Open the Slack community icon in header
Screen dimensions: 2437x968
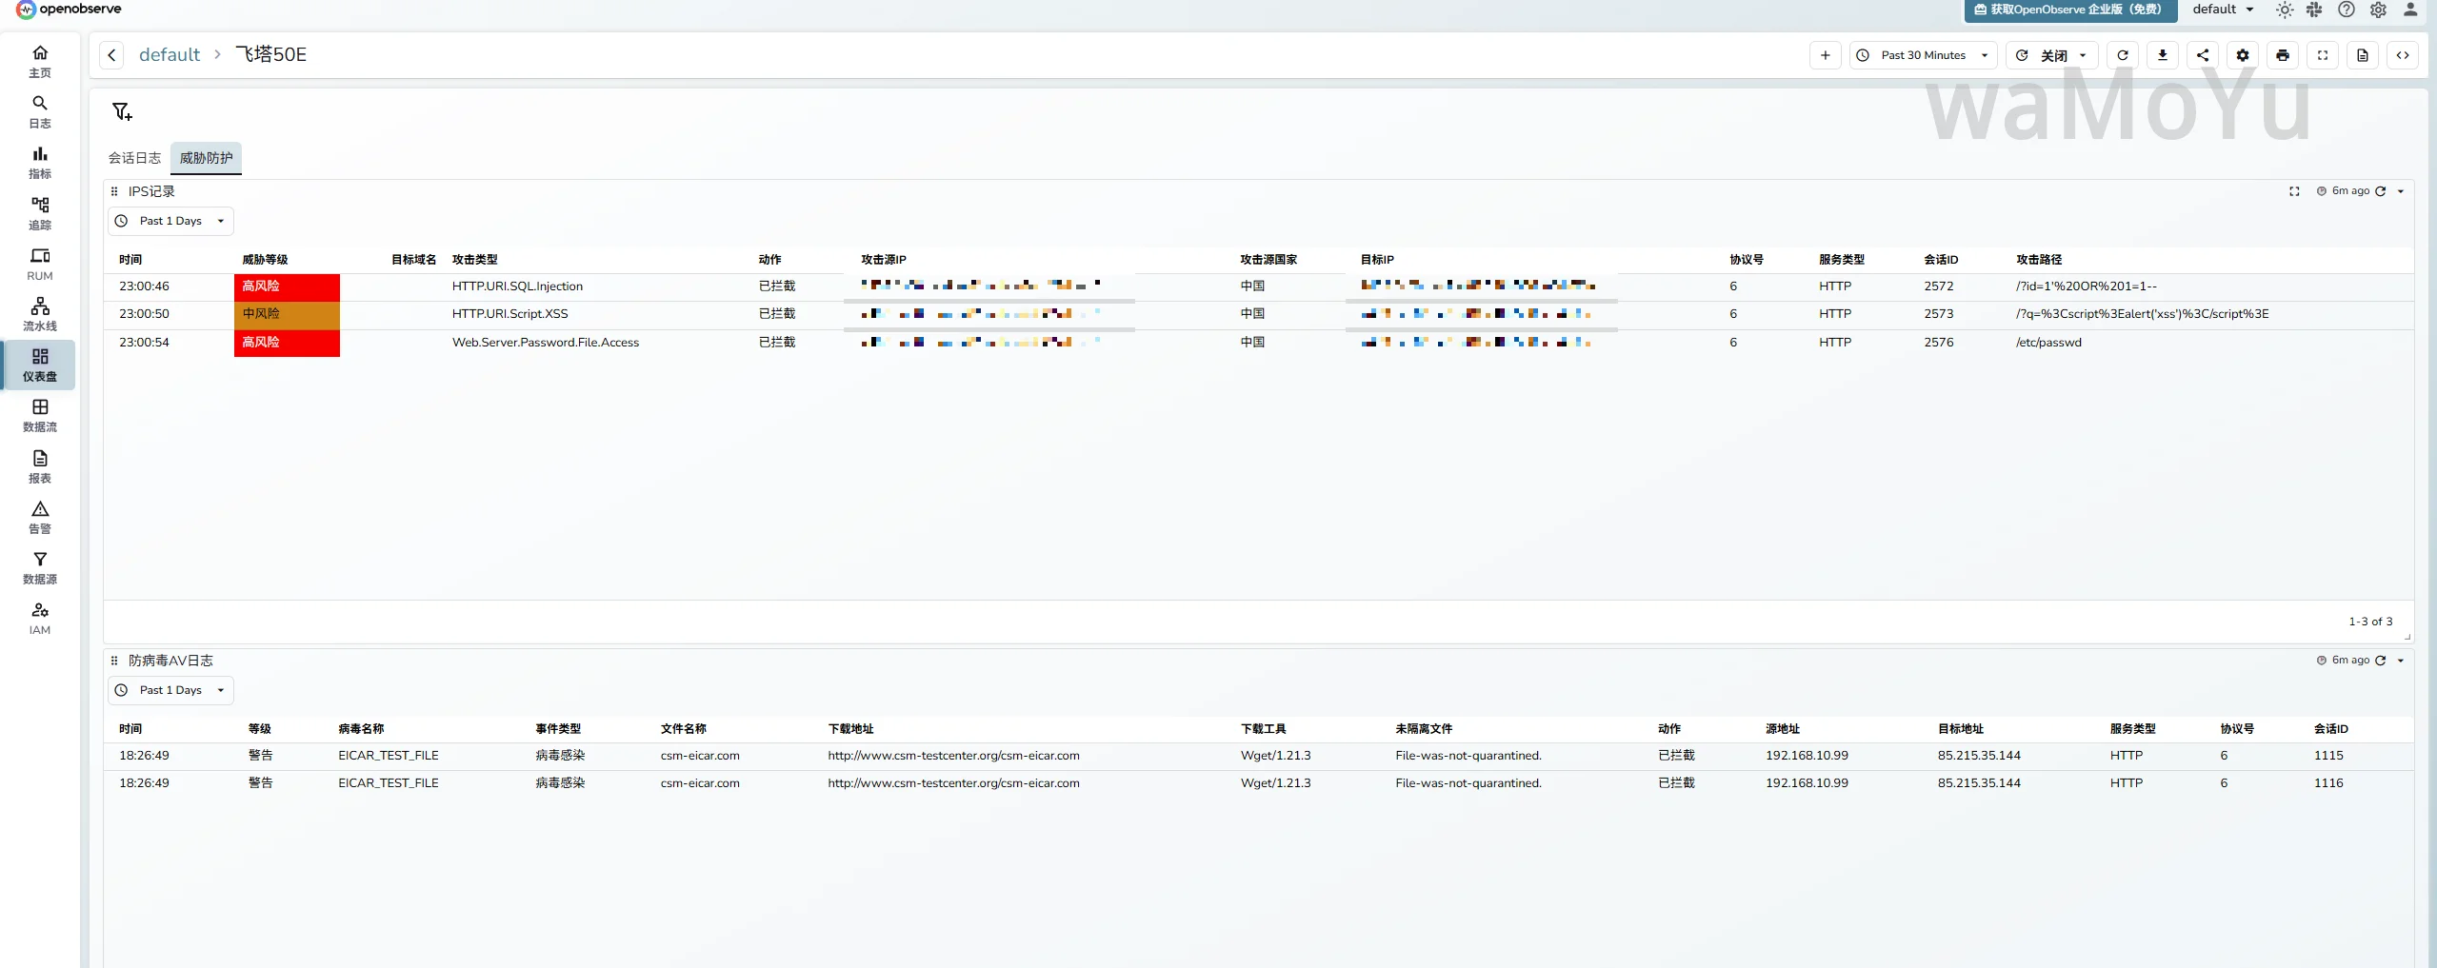(x=2314, y=10)
